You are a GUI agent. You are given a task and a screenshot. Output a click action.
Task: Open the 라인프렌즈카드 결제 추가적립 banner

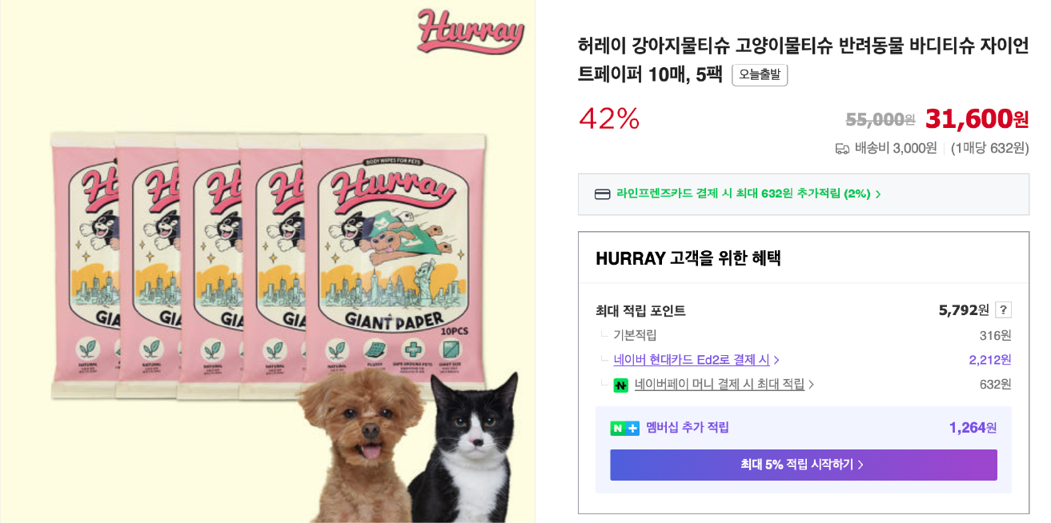[x=804, y=194]
